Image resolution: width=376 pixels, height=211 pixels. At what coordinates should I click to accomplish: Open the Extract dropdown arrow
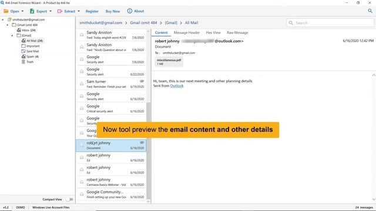79,11
